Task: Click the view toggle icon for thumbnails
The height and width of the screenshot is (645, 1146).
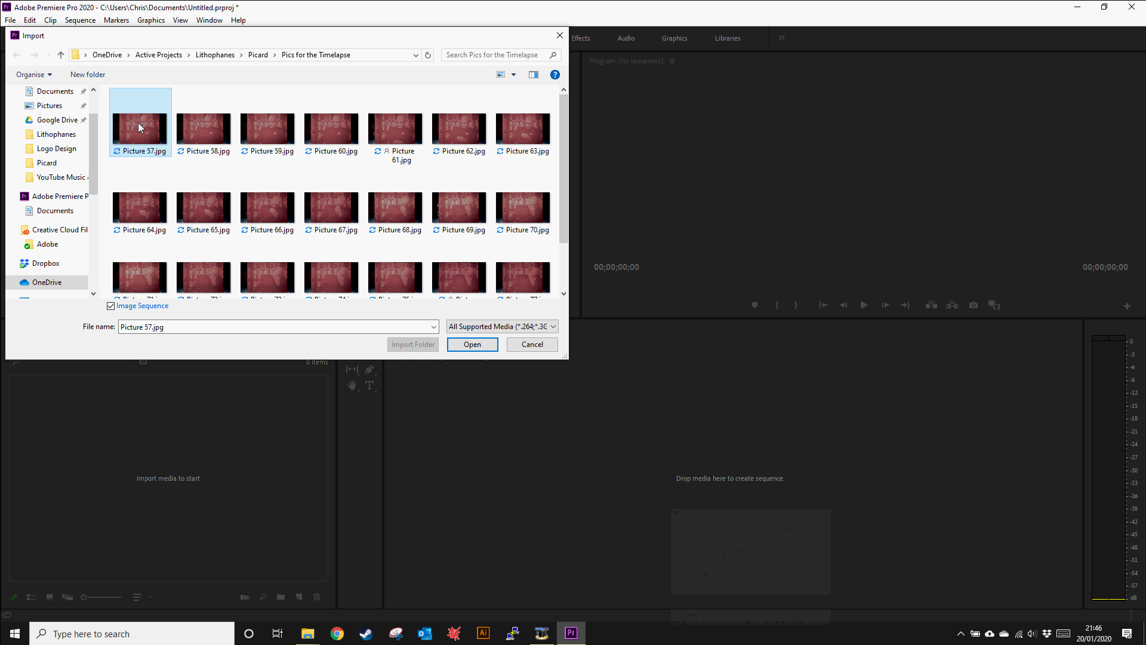Action: pos(501,74)
